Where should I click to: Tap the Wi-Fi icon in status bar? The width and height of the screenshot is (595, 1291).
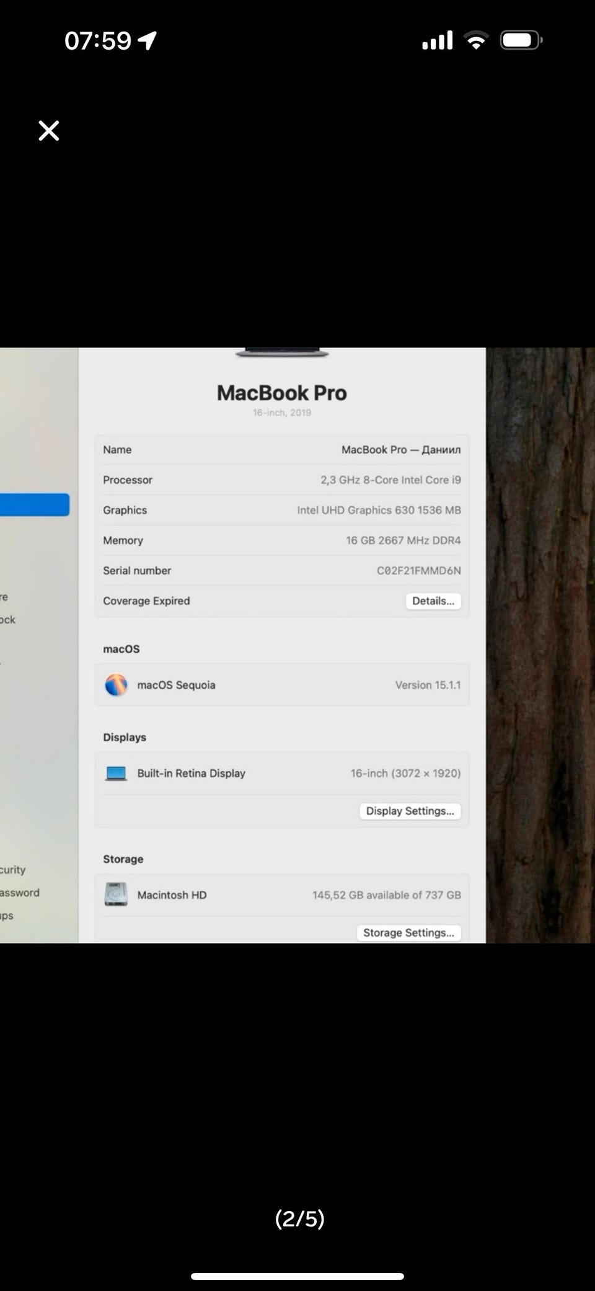(x=476, y=41)
